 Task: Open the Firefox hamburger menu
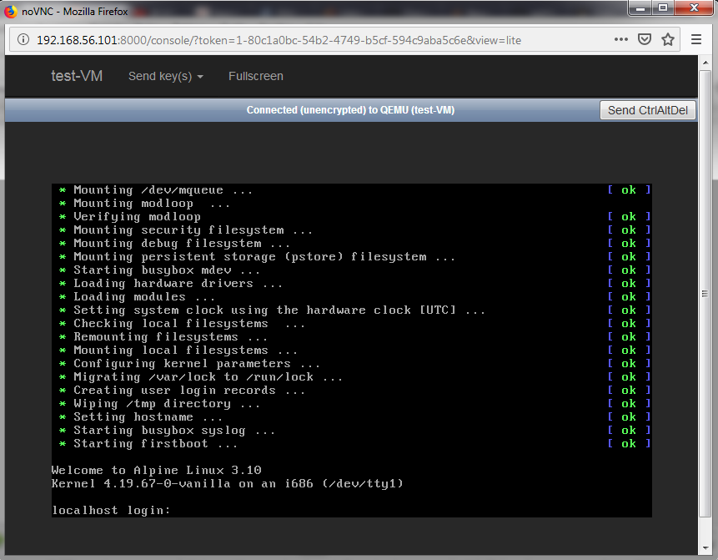pos(697,39)
